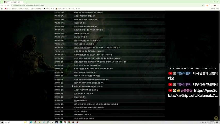Bookmark this page with the star icon

203,5
